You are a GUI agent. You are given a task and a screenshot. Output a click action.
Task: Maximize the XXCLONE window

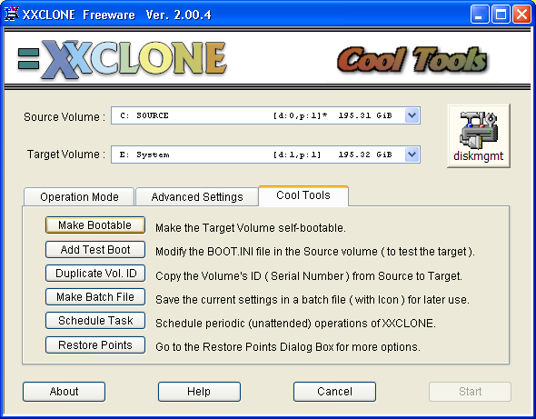point(501,15)
